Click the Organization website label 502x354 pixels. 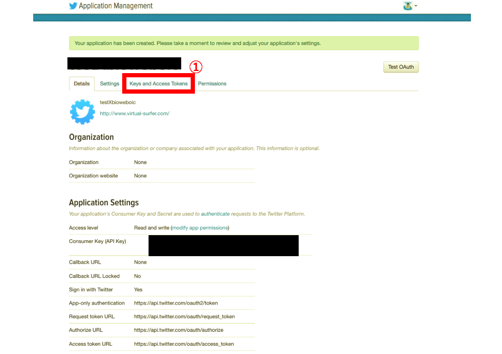coord(93,176)
